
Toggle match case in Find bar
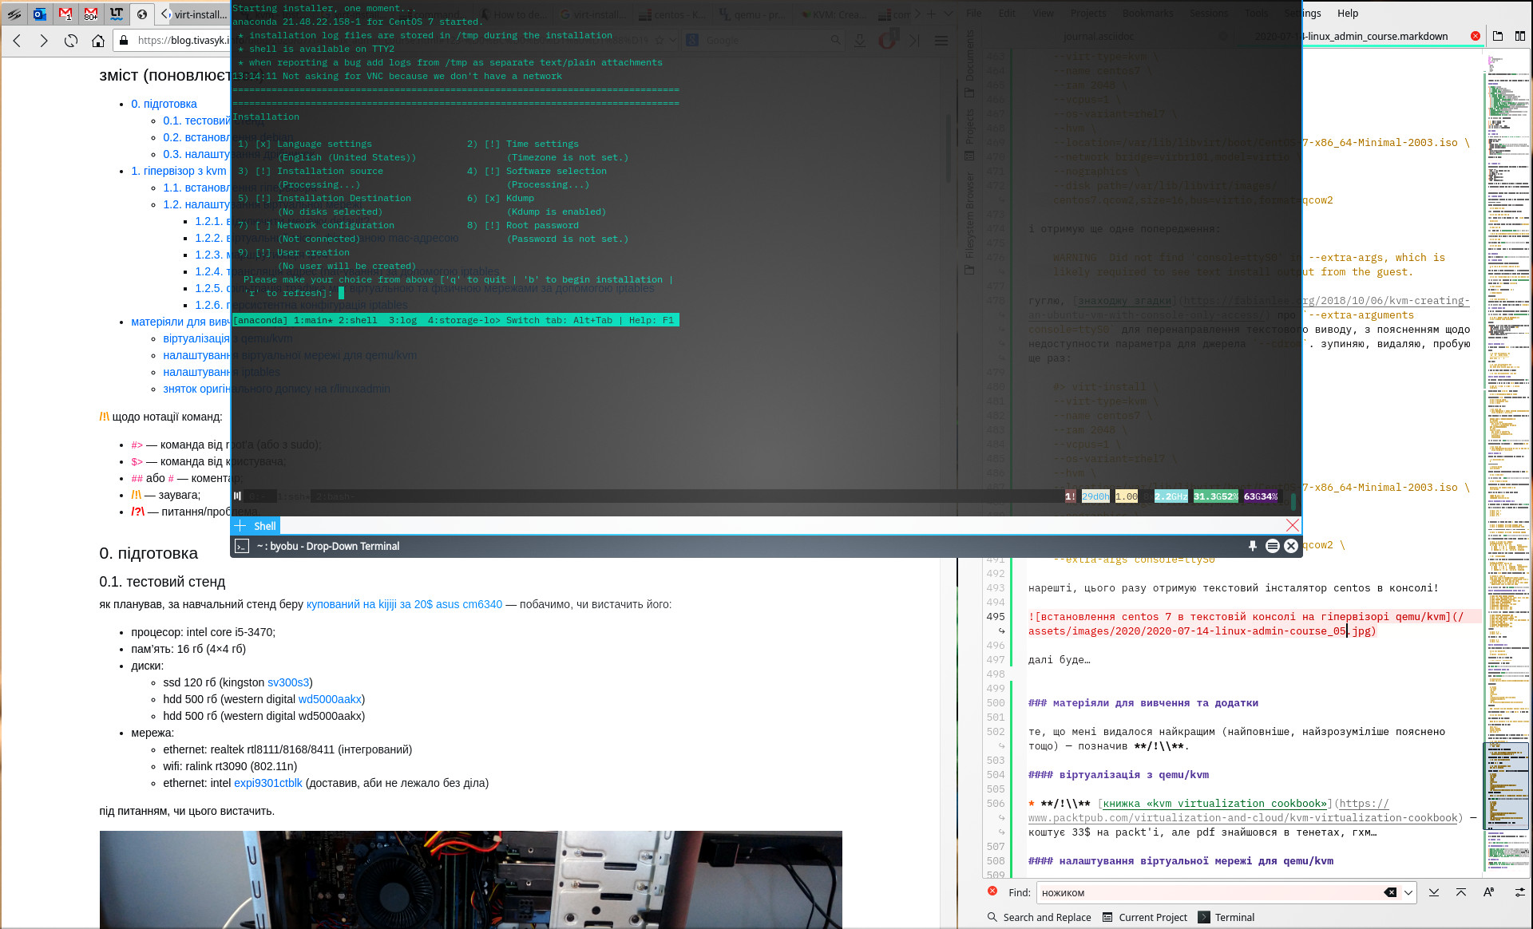pyautogui.click(x=1488, y=892)
